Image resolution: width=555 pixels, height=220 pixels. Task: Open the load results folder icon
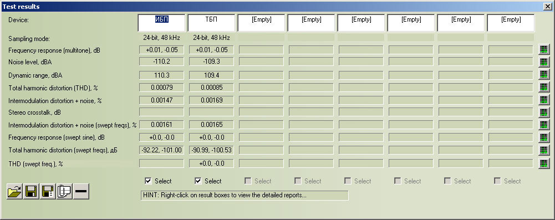(x=14, y=191)
